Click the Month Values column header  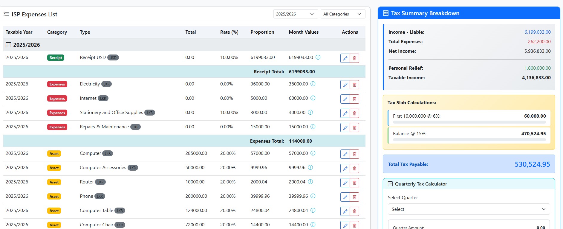tap(304, 32)
